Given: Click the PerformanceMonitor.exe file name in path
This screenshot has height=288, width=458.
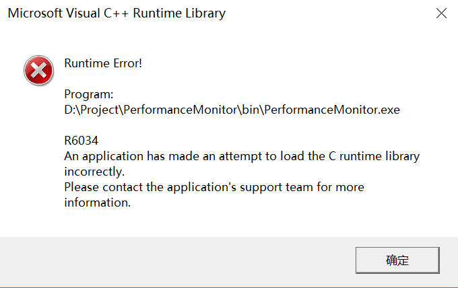Looking at the screenshot, I should [332, 110].
